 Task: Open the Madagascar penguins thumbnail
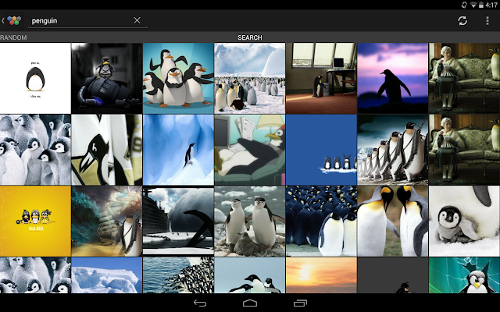pyautogui.click(x=178, y=78)
